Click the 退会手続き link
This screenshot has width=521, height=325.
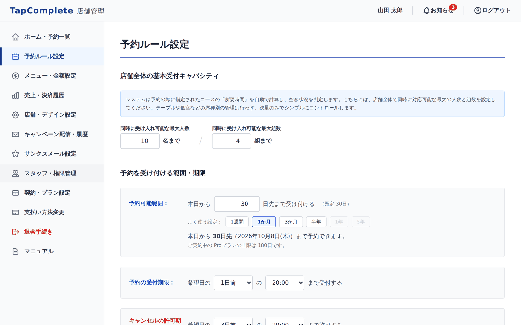[x=52, y=232]
